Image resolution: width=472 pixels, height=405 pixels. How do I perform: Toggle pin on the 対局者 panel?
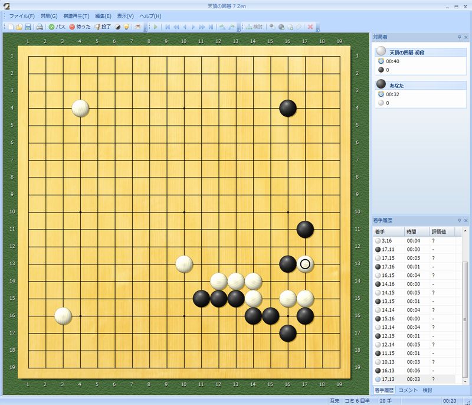pyautogui.click(x=458, y=37)
